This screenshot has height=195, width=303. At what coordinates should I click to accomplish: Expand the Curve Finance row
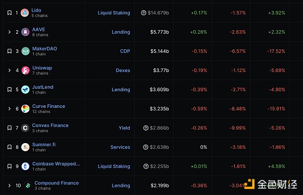[x=9, y=109]
